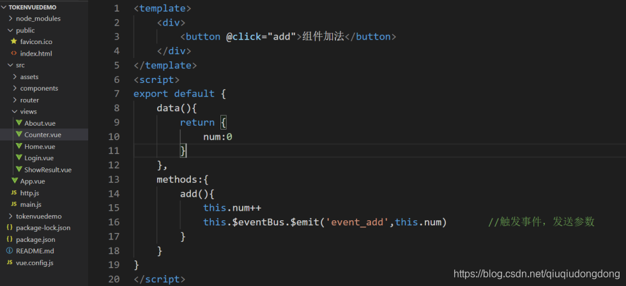Click 'methods:{' on line 13

[x=183, y=179]
